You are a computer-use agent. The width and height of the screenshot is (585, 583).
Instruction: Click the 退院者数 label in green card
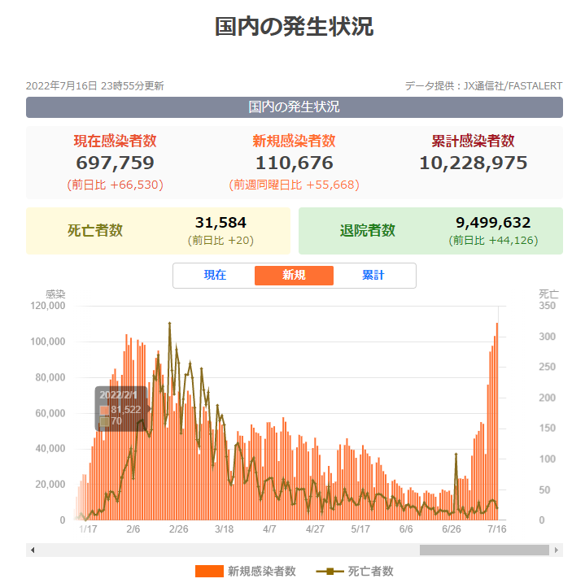[368, 230]
